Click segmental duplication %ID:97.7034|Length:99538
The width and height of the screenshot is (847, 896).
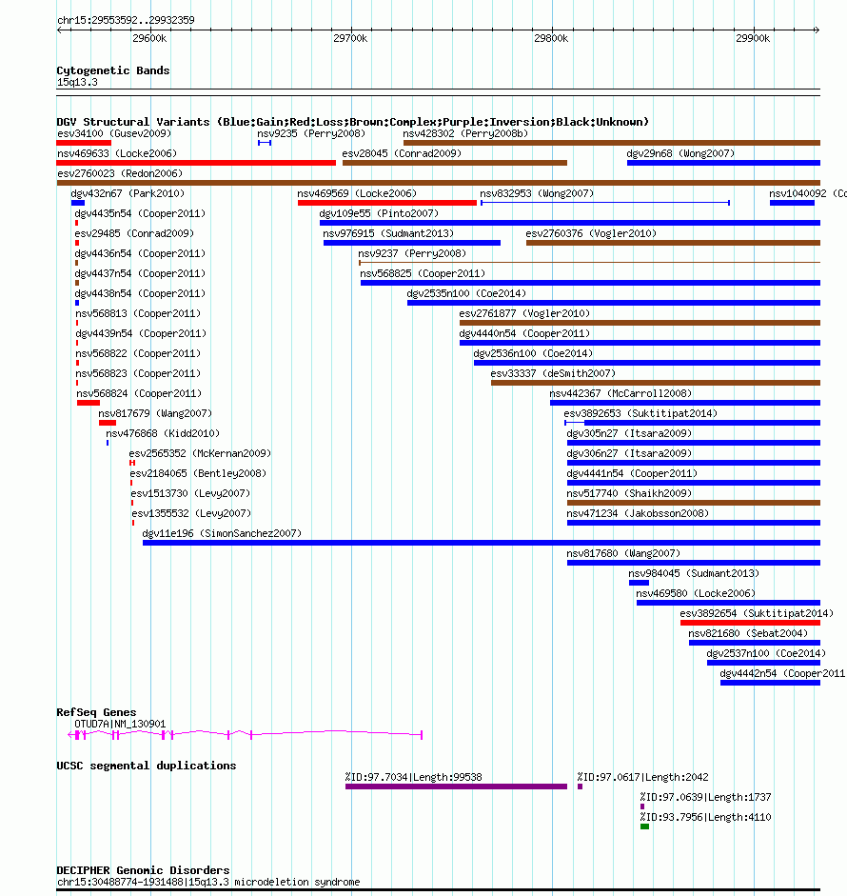tap(457, 786)
